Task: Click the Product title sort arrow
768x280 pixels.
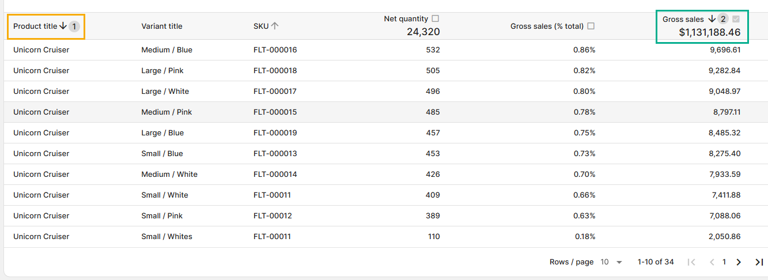Action: point(63,26)
